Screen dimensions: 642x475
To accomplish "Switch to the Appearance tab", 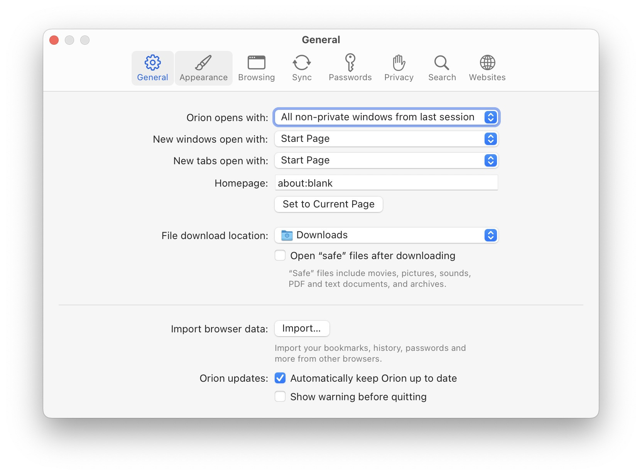I will [x=204, y=68].
